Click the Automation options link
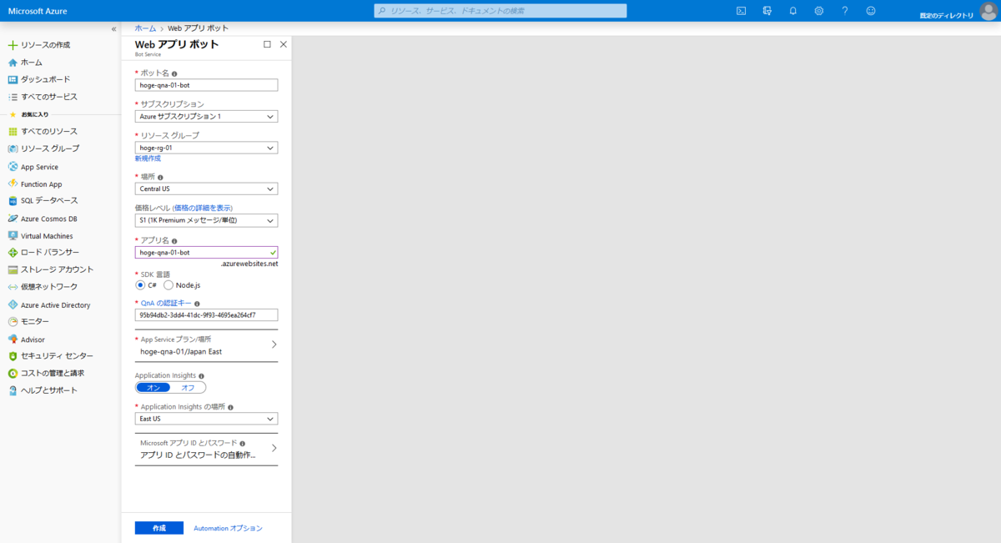This screenshot has width=1001, height=543. click(x=228, y=529)
